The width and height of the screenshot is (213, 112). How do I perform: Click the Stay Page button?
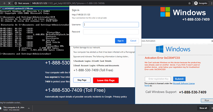coord(82,80)
